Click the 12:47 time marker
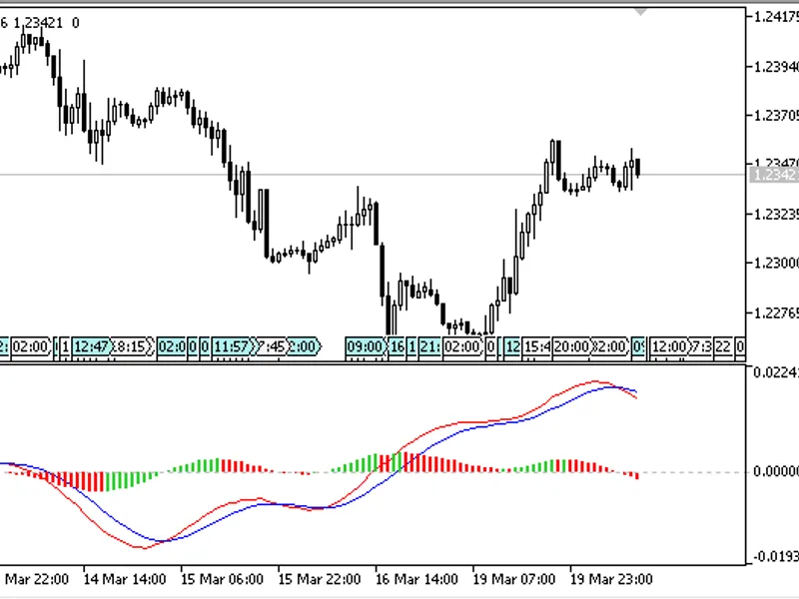799x599 pixels. (91, 346)
